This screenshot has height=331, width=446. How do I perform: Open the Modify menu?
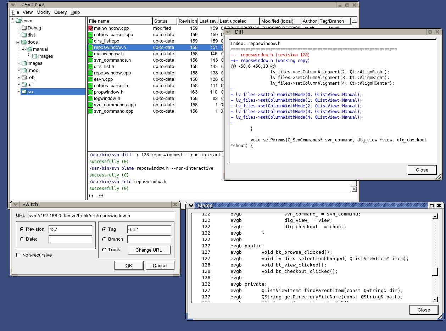tap(44, 12)
